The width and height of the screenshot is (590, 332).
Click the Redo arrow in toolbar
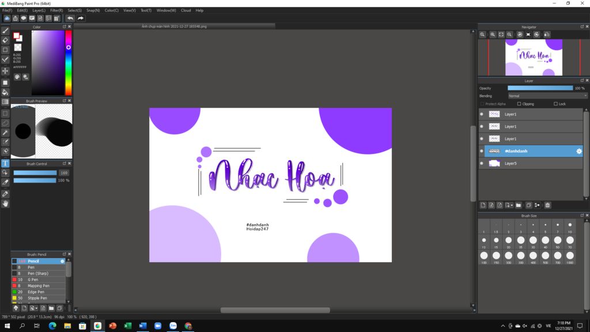pyautogui.click(x=81, y=18)
